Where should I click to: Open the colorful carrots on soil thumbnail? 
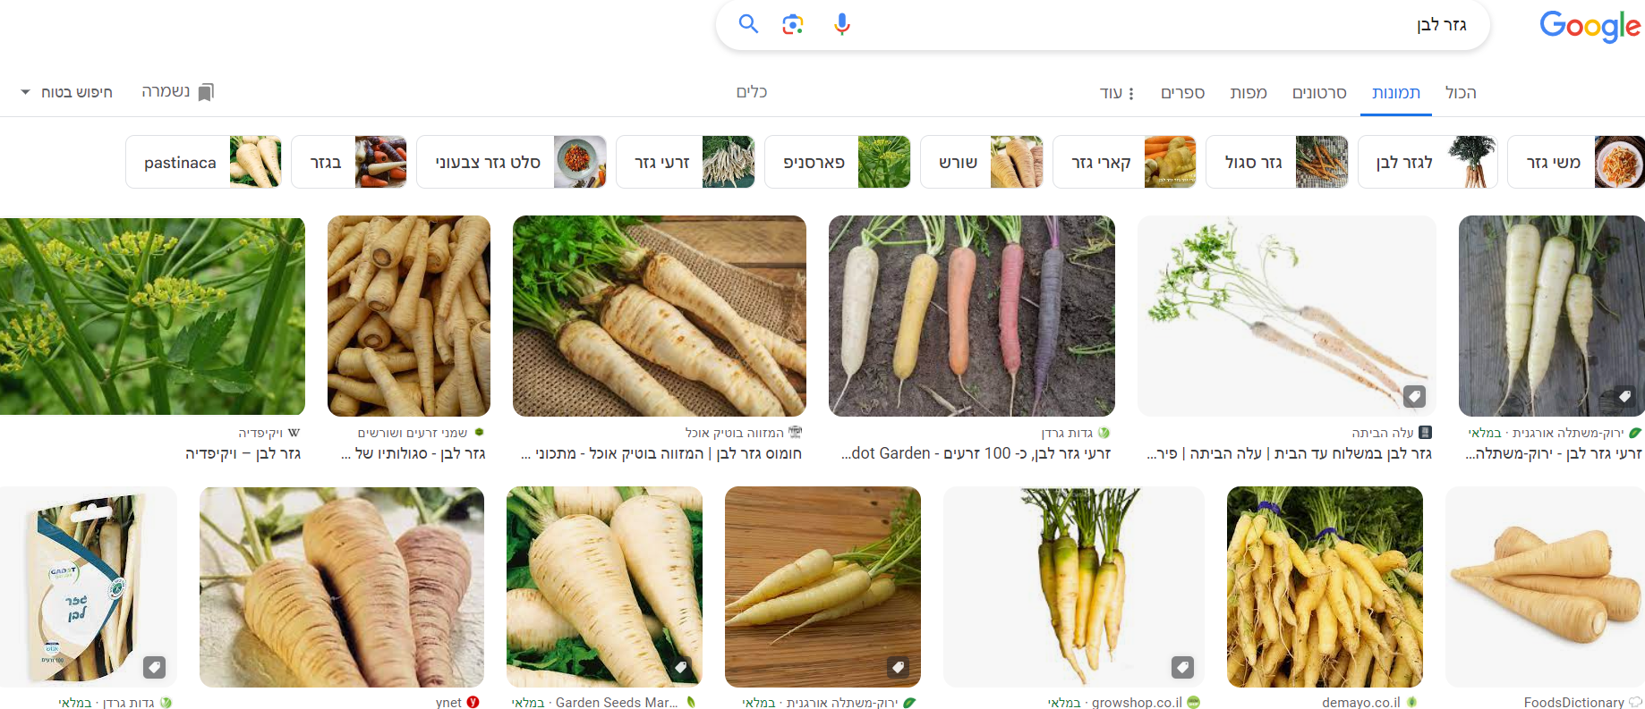pyautogui.click(x=971, y=316)
